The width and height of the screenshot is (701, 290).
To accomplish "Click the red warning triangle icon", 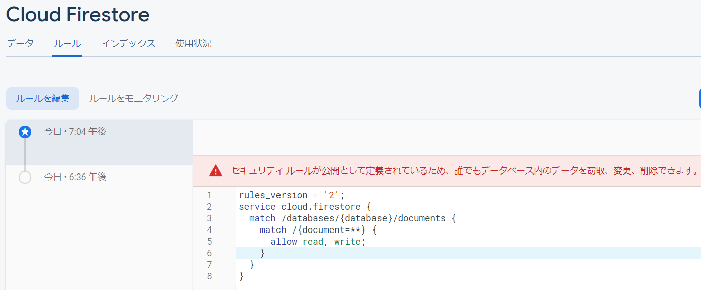I will pos(216,171).
